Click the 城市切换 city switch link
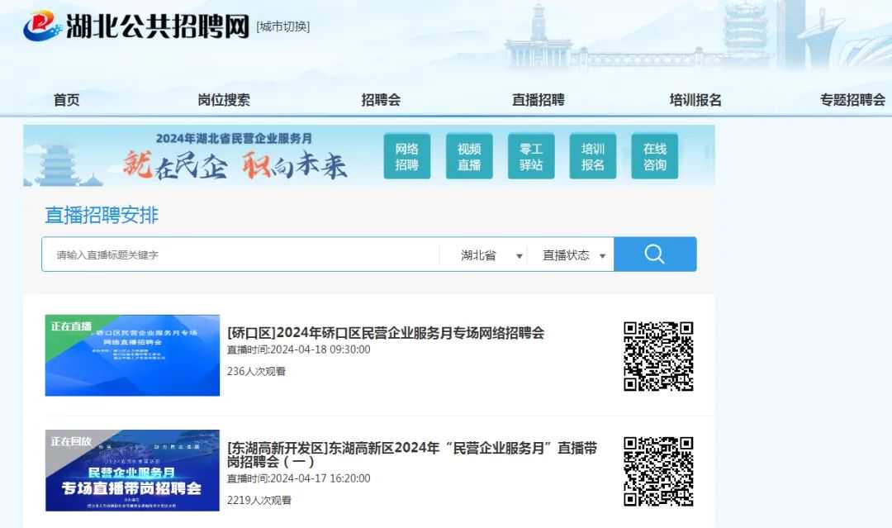Image resolution: width=892 pixels, height=528 pixels. pyautogui.click(x=283, y=26)
